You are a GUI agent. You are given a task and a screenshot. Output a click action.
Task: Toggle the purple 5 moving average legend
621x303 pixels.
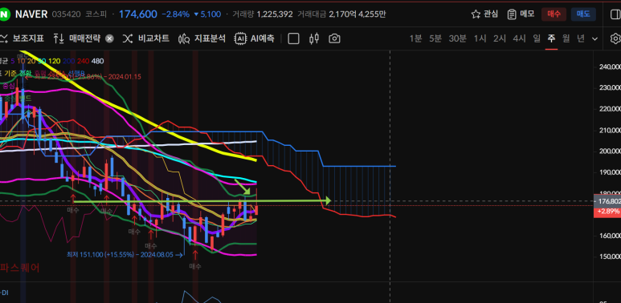13,61
